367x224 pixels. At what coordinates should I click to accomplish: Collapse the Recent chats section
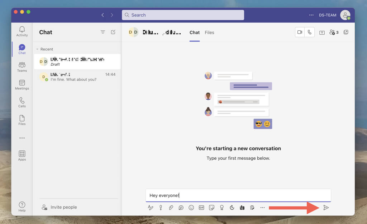(x=37, y=49)
